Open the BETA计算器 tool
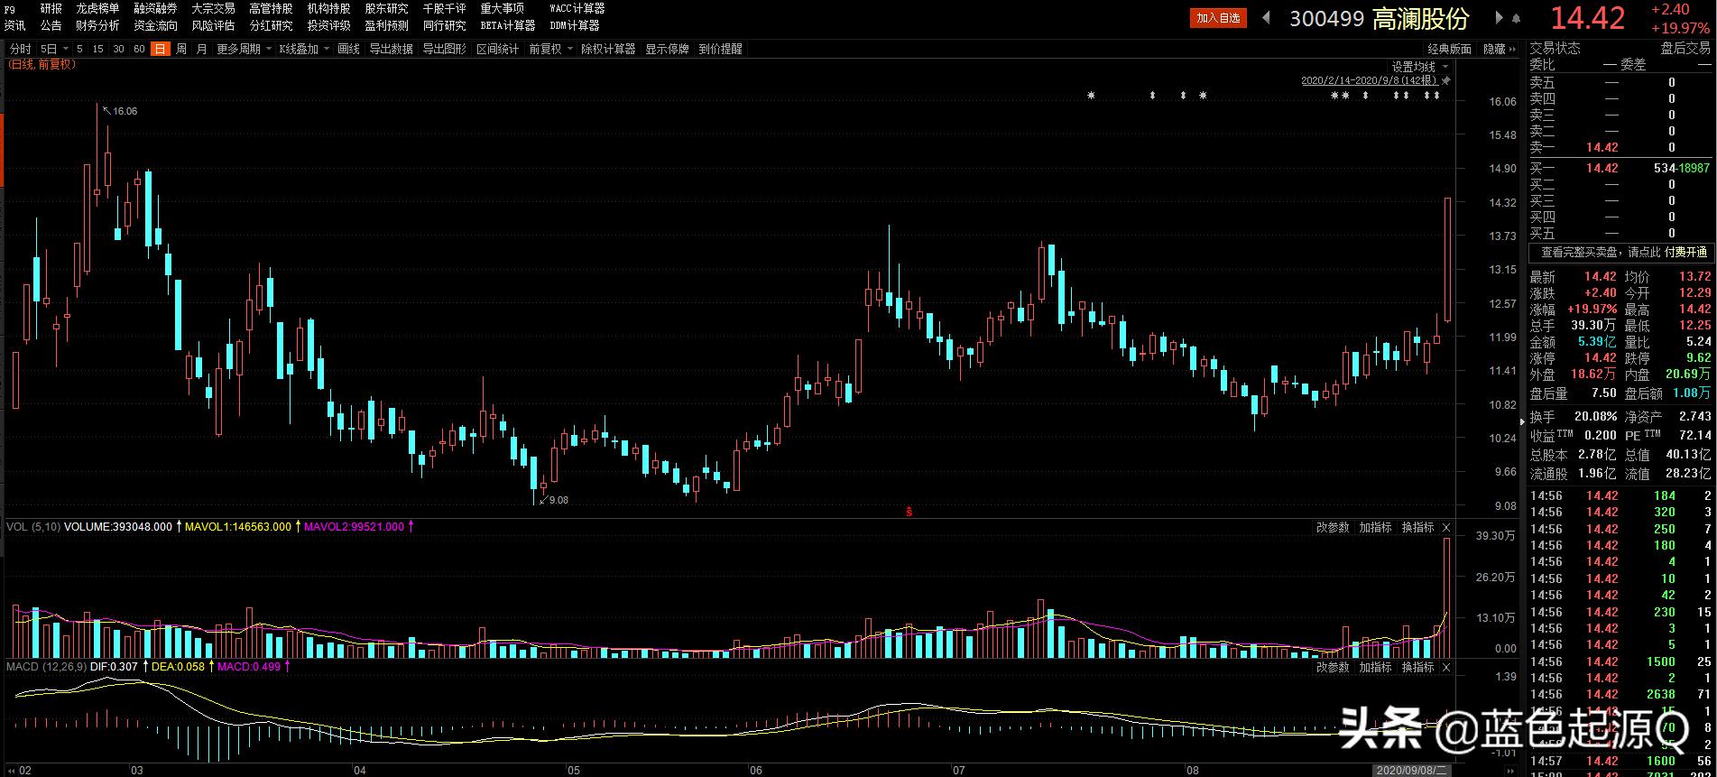Screen dimensions: 1717x777 point(508,26)
